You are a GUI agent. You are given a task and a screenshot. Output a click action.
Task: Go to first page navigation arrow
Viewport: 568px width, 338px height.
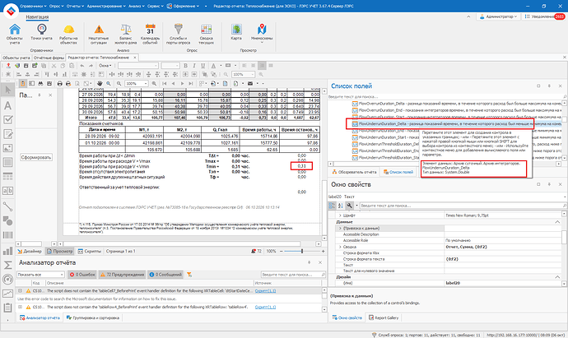165,84
